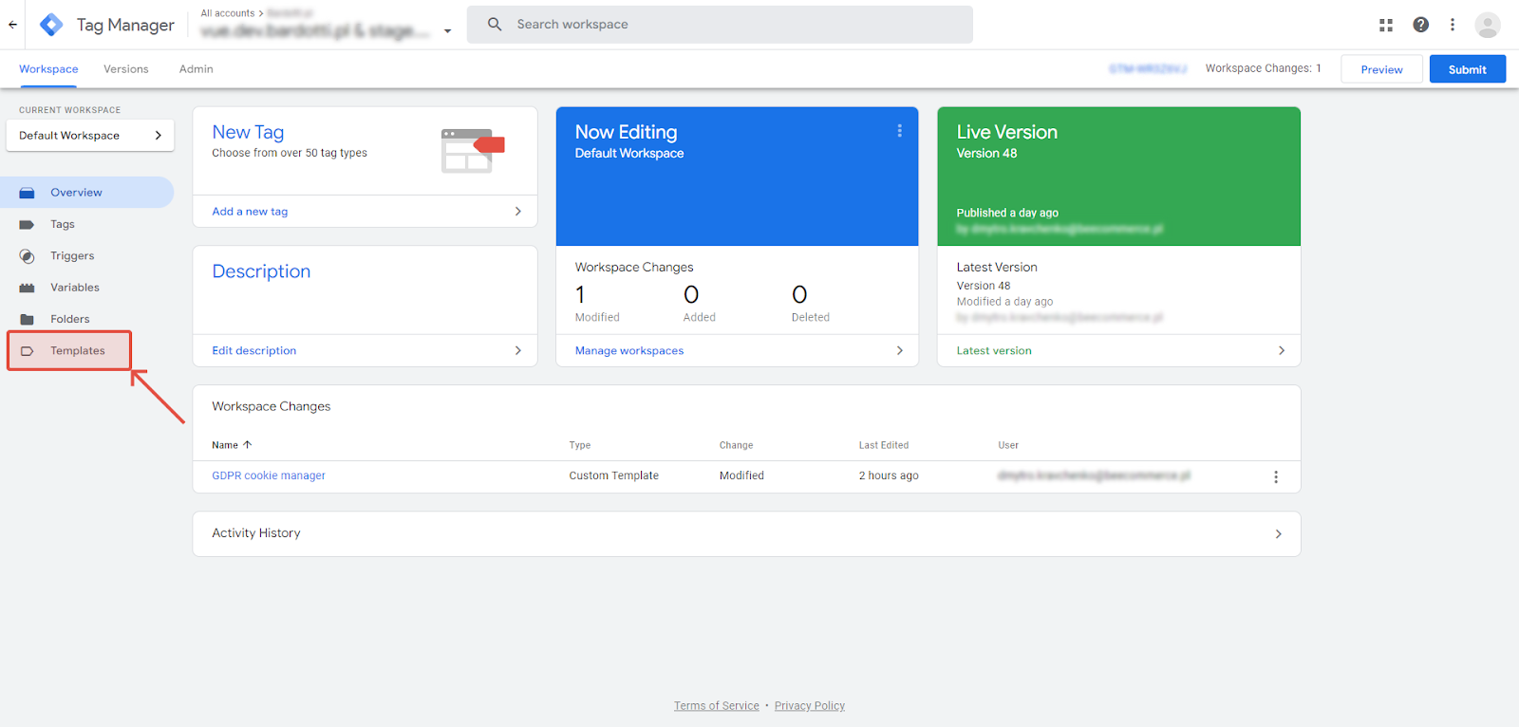The height and width of the screenshot is (727, 1519).
Task: Open the account selector dropdown arrow
Action: tap(447, 30)
